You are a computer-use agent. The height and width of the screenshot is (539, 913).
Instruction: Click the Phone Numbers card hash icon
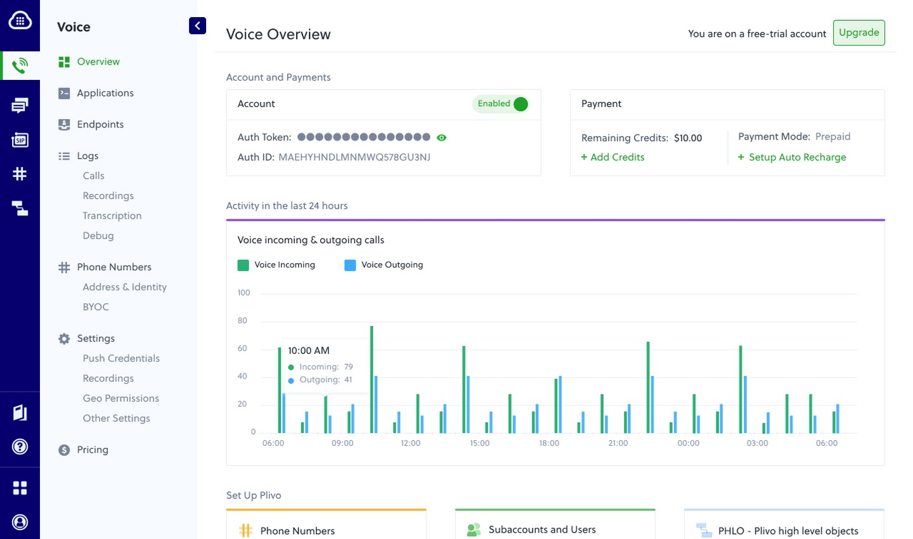(245, 531)
